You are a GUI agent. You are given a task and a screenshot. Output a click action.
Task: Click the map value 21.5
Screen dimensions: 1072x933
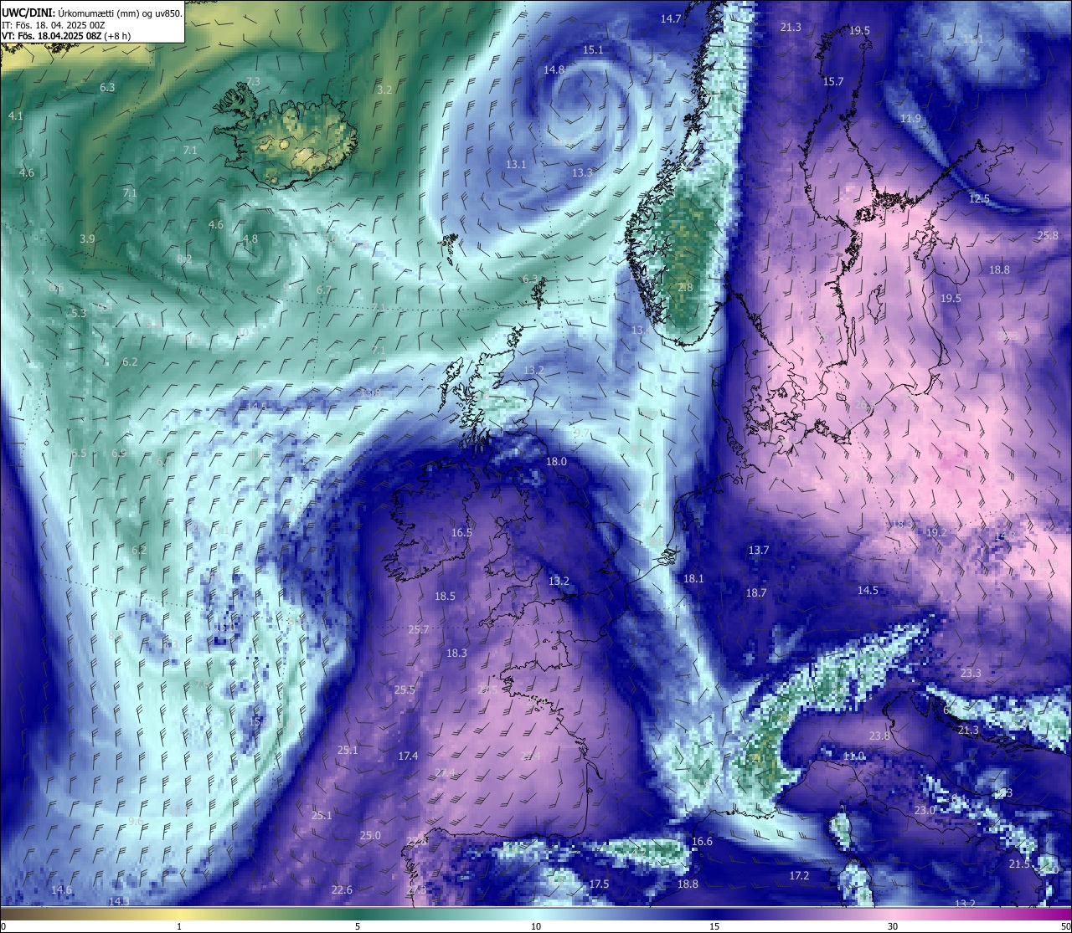(x=1019, y=864)
